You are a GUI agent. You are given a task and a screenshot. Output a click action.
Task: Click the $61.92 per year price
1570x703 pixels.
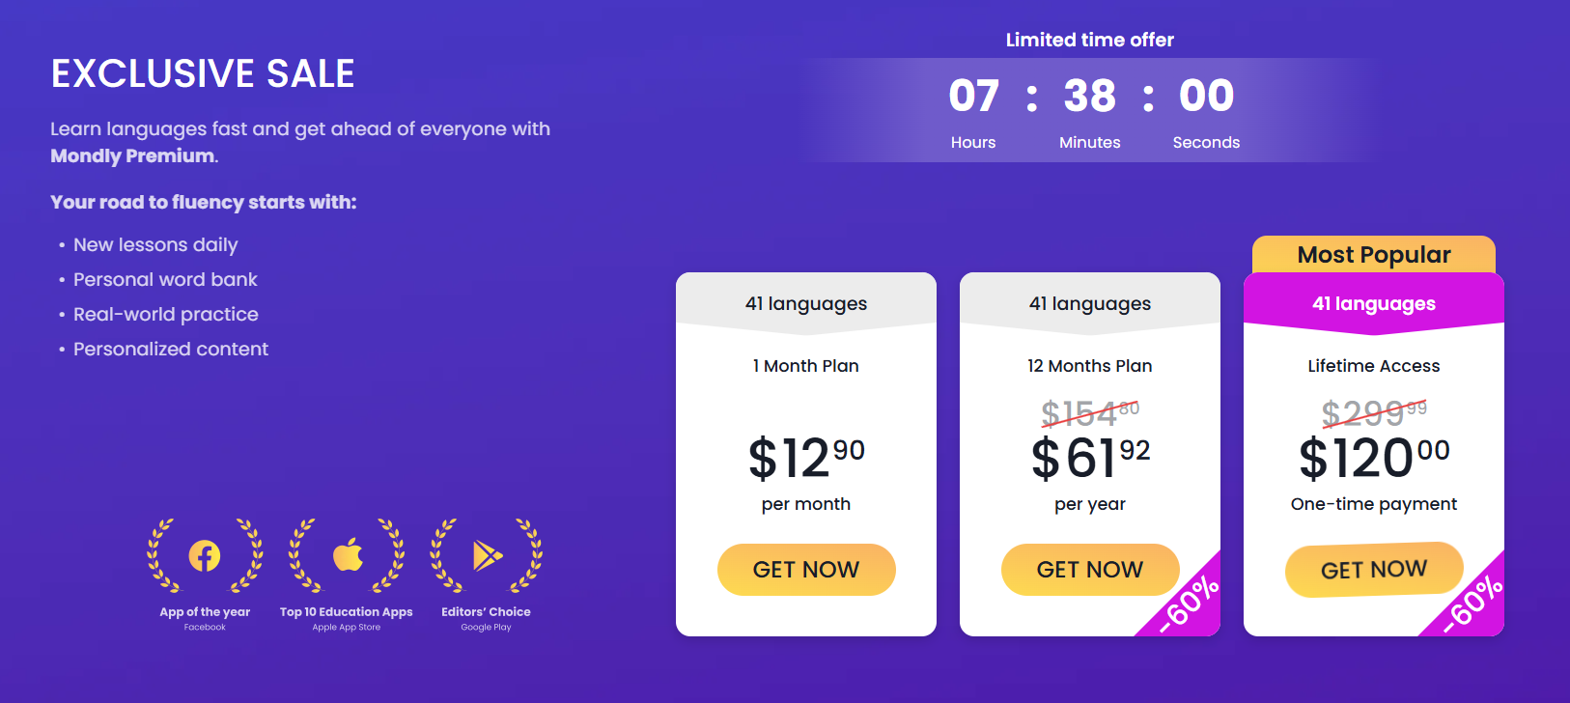(x=1090, y=458)
